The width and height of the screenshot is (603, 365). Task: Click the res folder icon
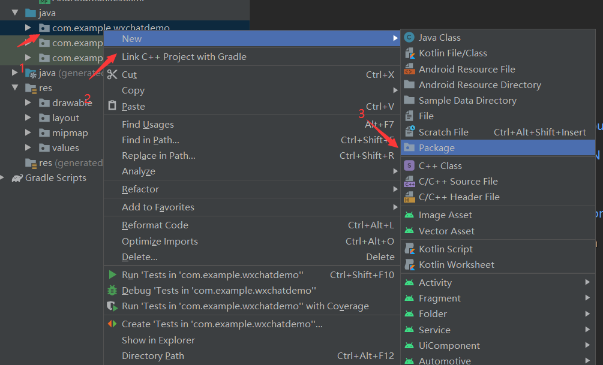point(31,88)
